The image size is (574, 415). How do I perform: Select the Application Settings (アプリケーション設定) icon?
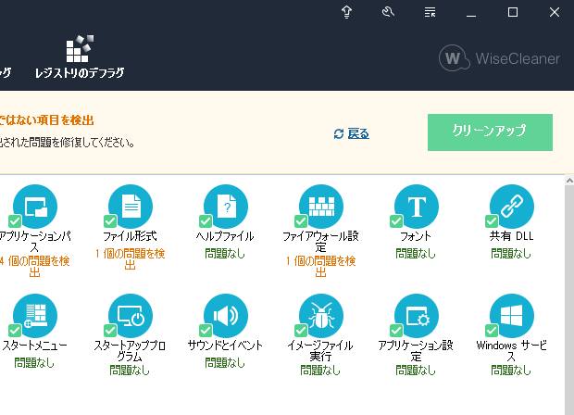tap(417, 316)
